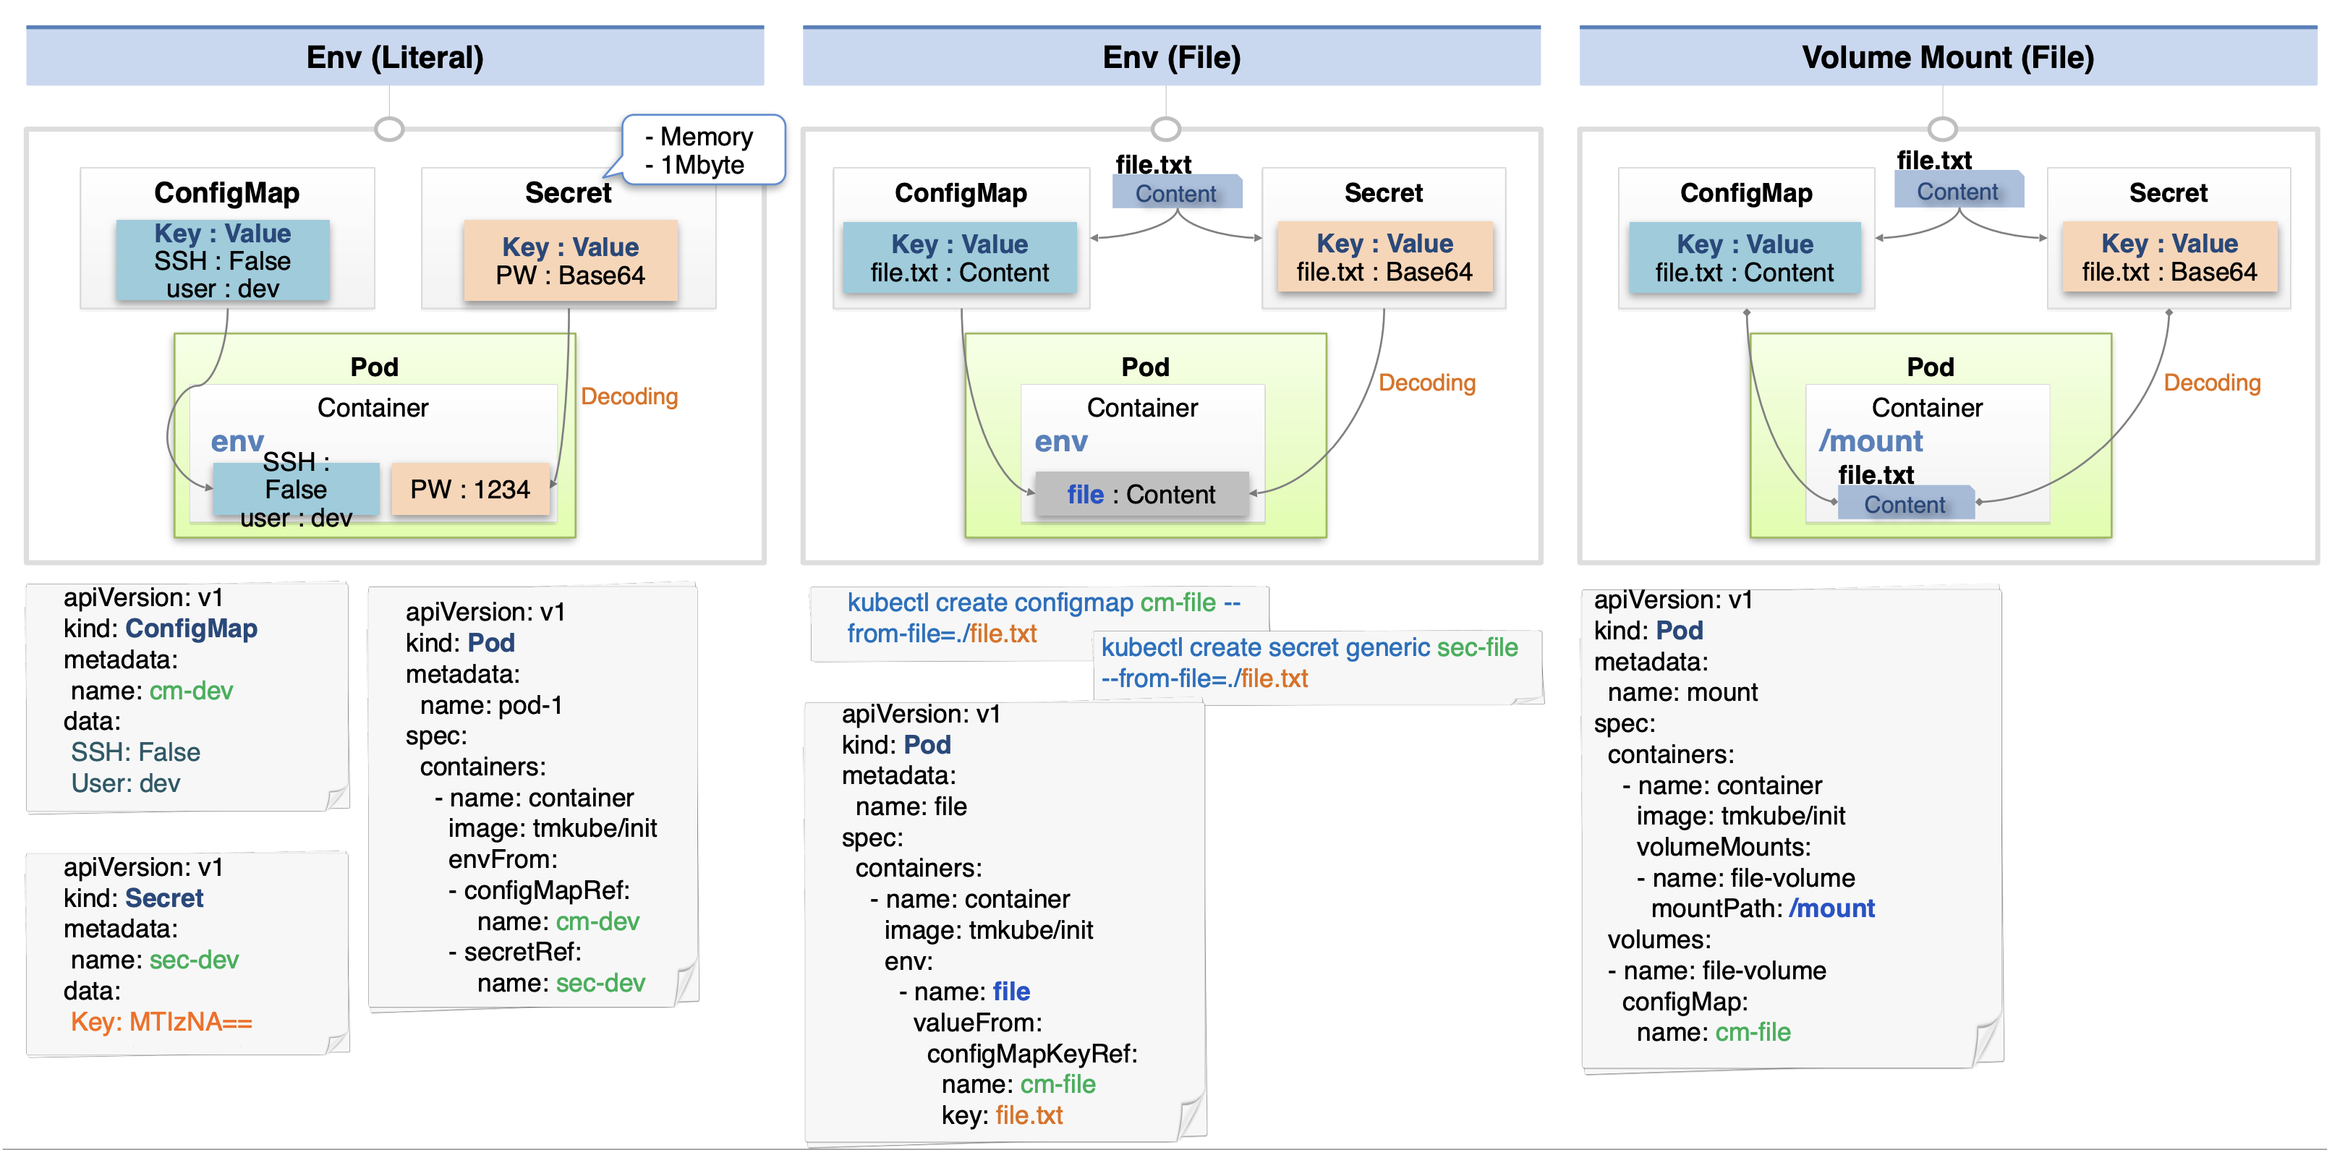
Task: Select the Env (File) header banner
Action: [1170, 56]
